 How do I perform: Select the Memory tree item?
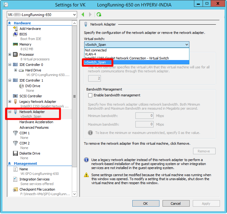(25, 44)
